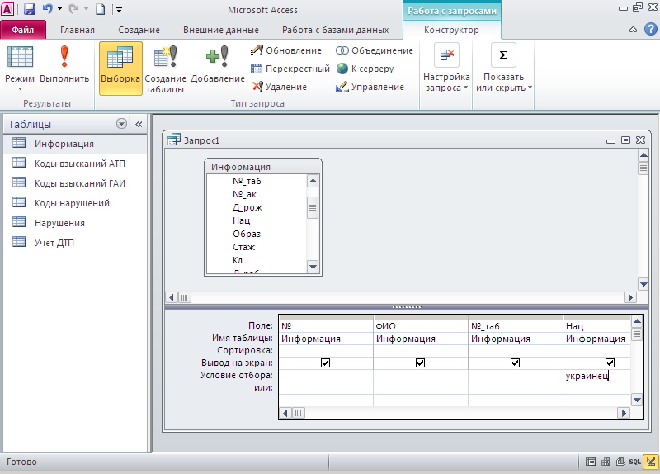Switch to PivotChart view in status bar
The image size is (660, 474).
(x=620, y=462)
